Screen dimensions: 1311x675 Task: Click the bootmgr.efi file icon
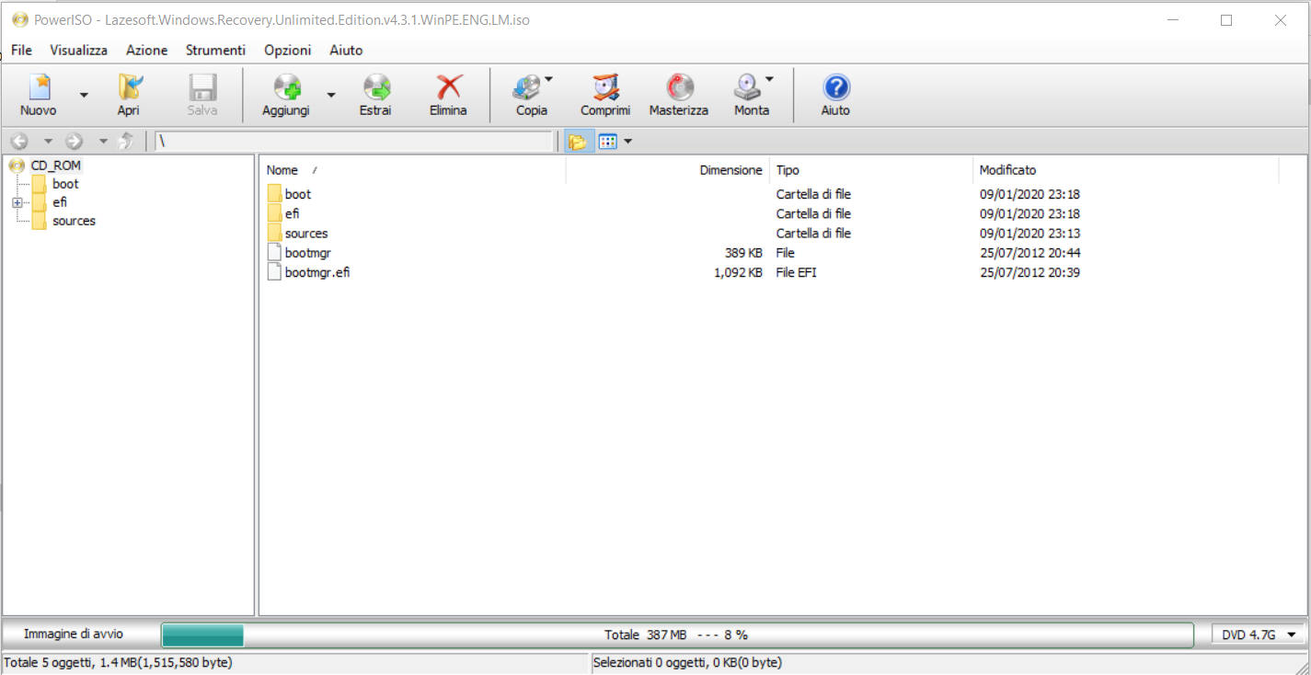(x=274, y=272)
